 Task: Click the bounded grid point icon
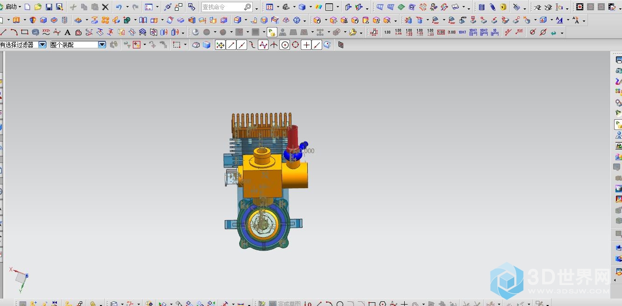pos(341,45)
